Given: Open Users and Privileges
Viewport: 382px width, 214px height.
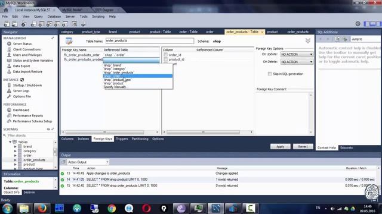Looking at the screenshot, I should point(27,55).
